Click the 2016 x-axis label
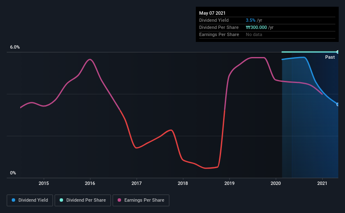This screenshot has height=213, width=345. (90, 183)
